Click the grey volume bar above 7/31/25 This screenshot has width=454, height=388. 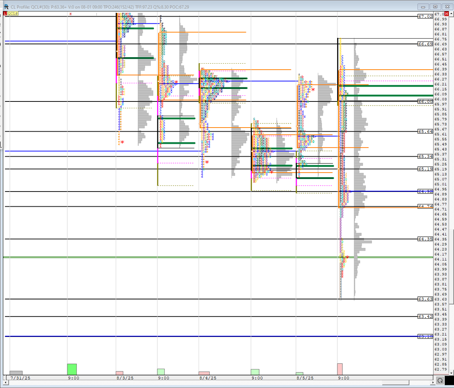(x=16, y=373)
